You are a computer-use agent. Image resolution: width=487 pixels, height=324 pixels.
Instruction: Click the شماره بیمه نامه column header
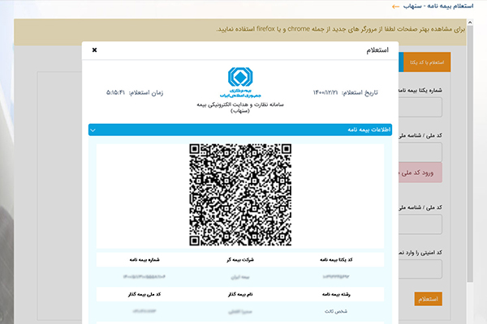click(144, 259)
